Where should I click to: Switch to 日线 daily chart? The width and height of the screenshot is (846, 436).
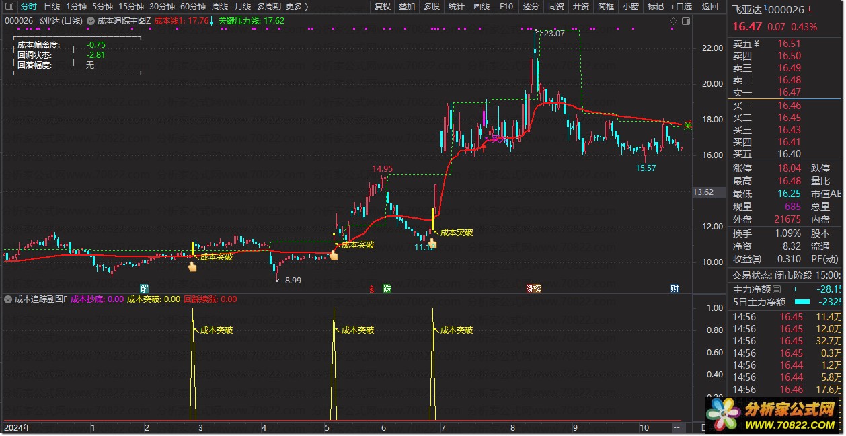(52, 7)
